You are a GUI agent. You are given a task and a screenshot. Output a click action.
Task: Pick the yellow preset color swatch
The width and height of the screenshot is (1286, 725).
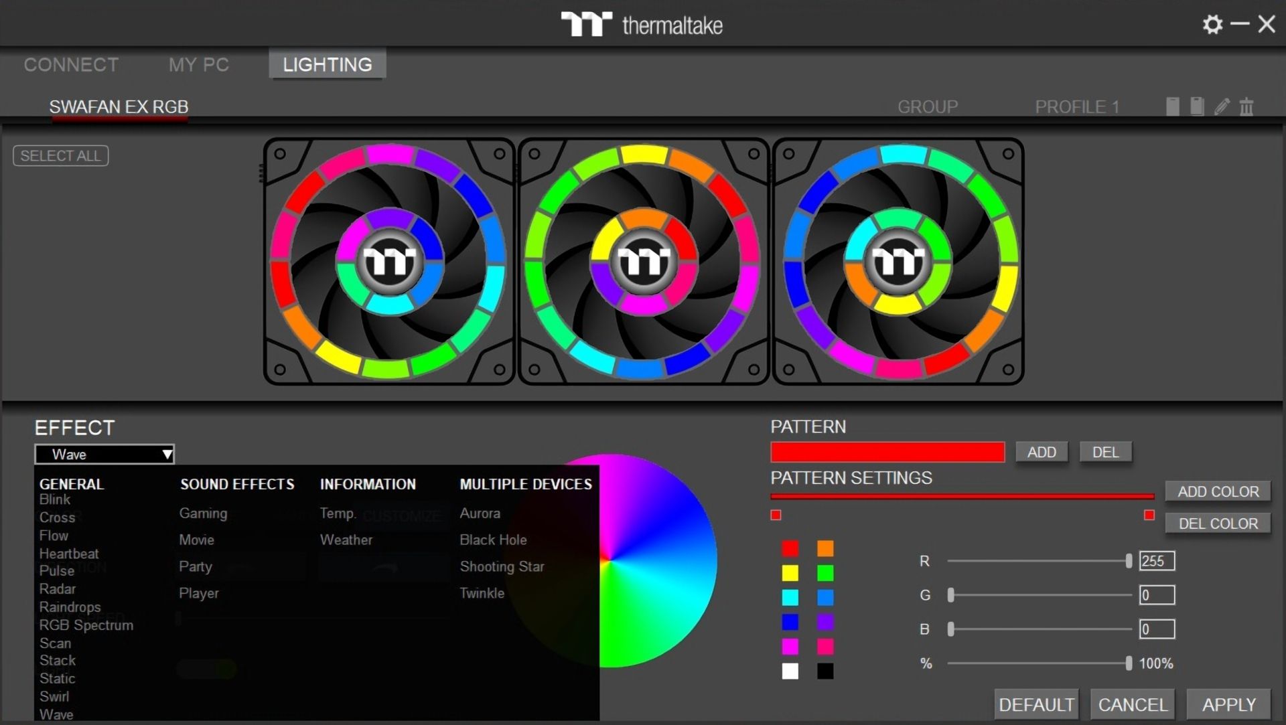[790, 573]
